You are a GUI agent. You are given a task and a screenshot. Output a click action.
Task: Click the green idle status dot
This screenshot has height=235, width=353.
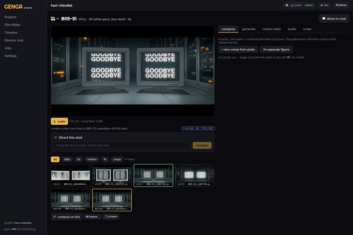click(321, 5)
